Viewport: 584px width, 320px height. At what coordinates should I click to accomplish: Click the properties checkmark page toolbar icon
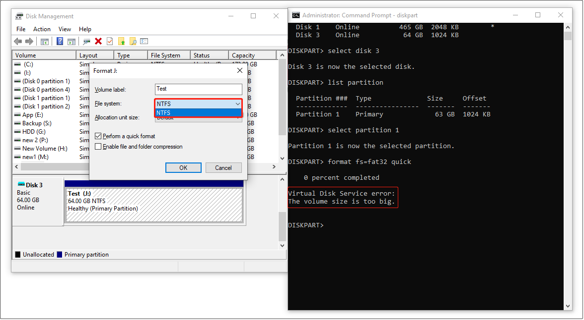tap(110, 41)
